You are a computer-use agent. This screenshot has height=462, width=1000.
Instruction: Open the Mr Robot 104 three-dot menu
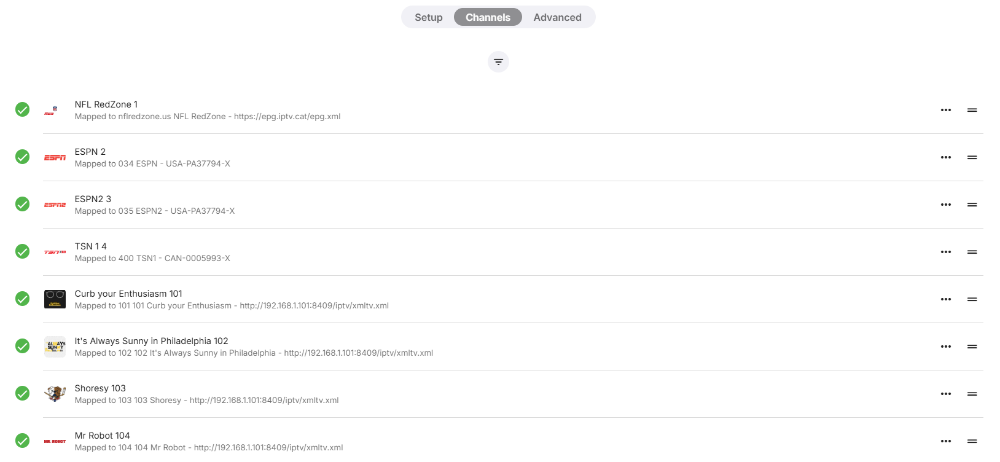946,441
